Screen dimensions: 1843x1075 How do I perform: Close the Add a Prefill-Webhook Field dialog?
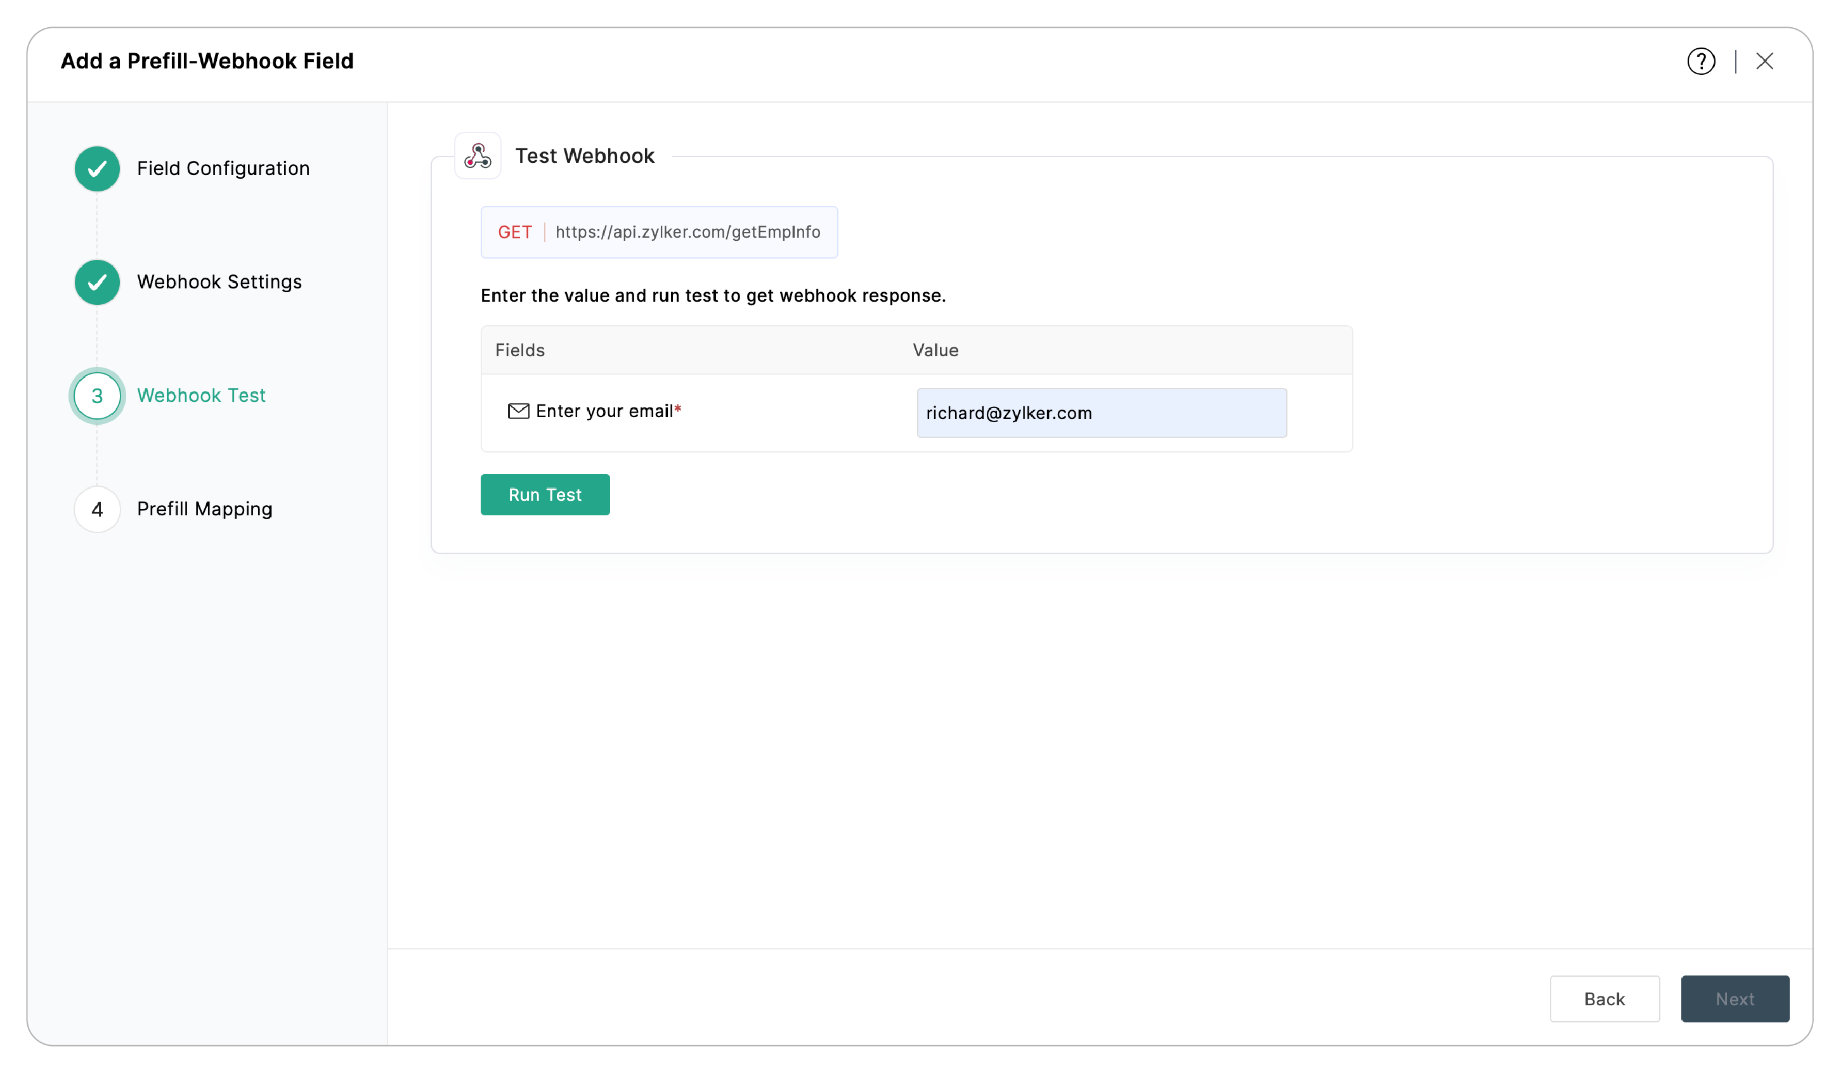click(x=1766, y=61)
